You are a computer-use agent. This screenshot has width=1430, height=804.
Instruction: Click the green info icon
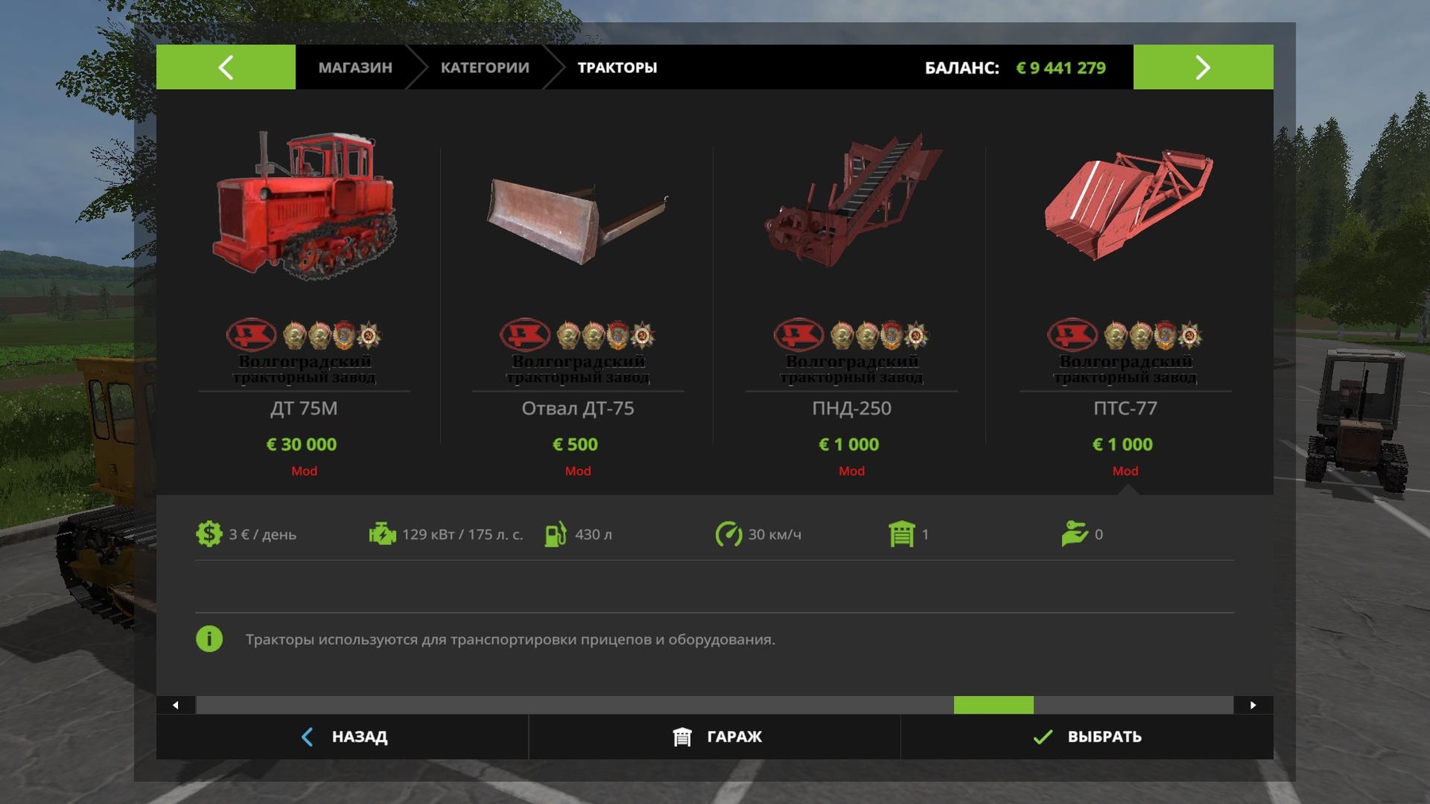coord(209,639)
